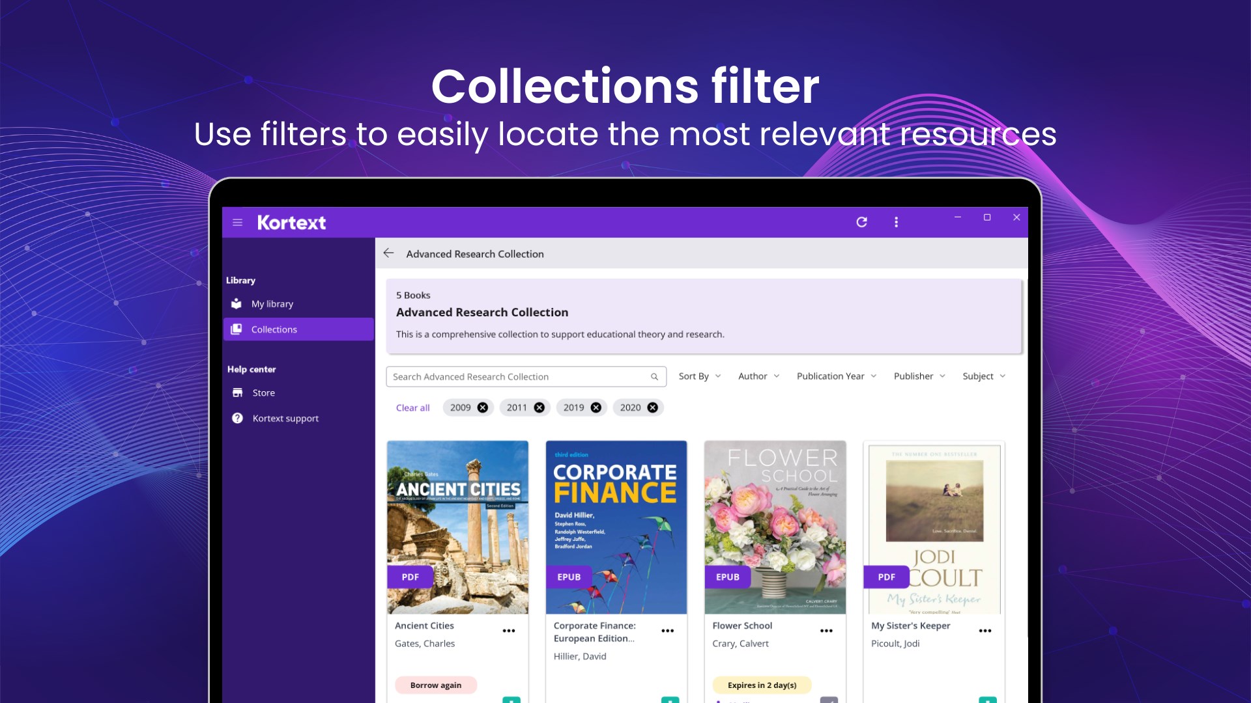Go to Kortext support in sidebar
The width and height of the screenshot is (1251, 703).
(x=285, y=419)
